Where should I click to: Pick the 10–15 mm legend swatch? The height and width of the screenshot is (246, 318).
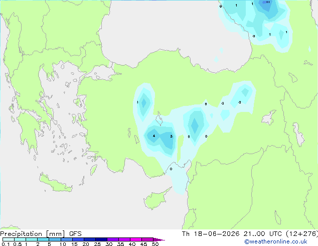tap(66, 239)
